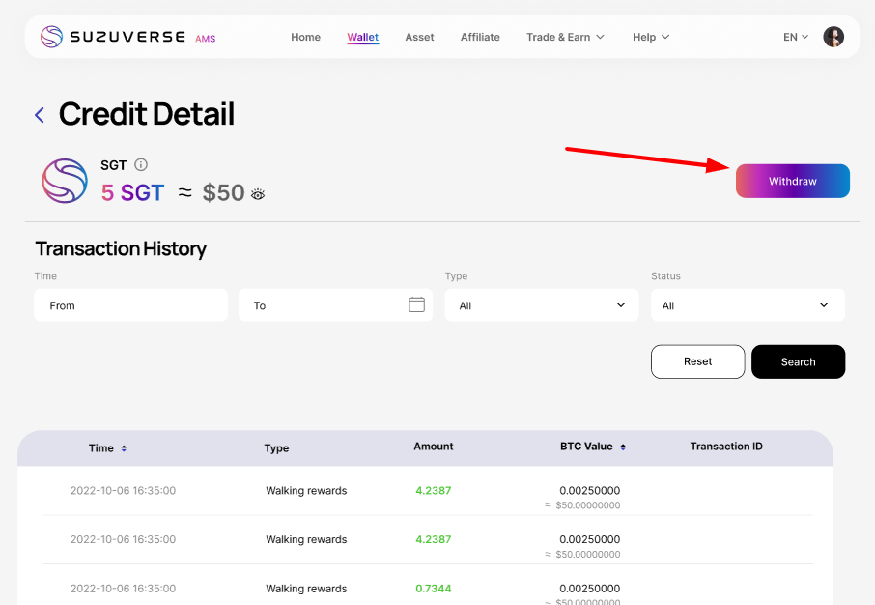Sort by Time column arrows
875x605 pixels.
point(124,448)
